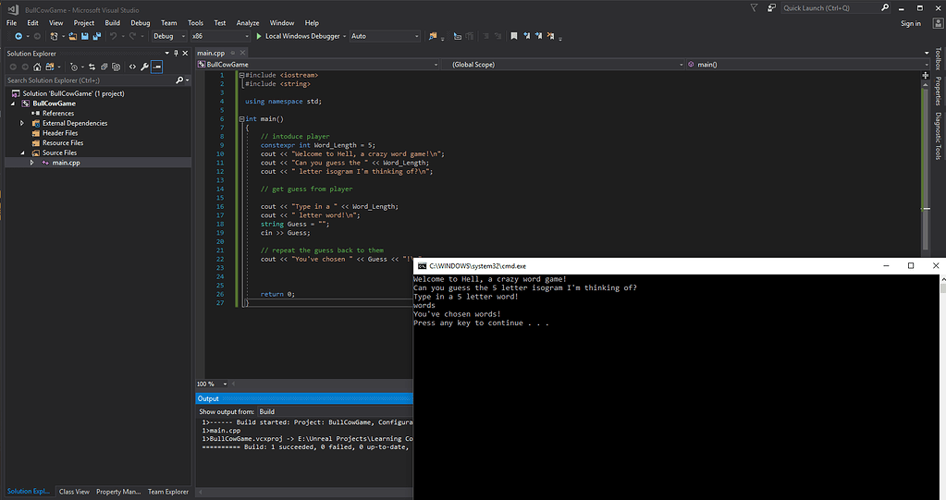Toggle Preview Selected Items in Solution Explorer
This screenshot has width=946, height=500.
click(x=158, y=67)
